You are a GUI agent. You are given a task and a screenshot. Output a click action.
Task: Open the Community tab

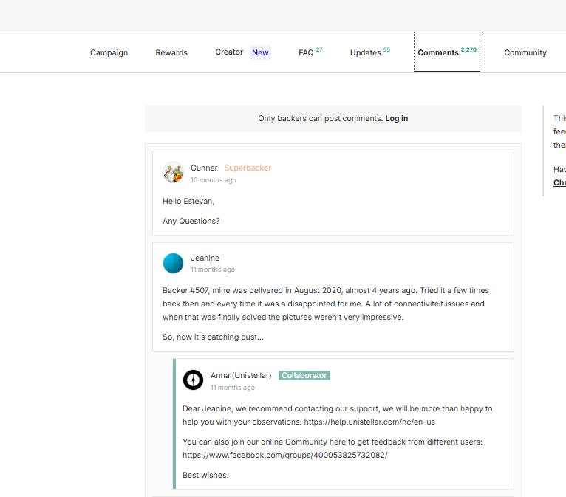coord(525,52)
